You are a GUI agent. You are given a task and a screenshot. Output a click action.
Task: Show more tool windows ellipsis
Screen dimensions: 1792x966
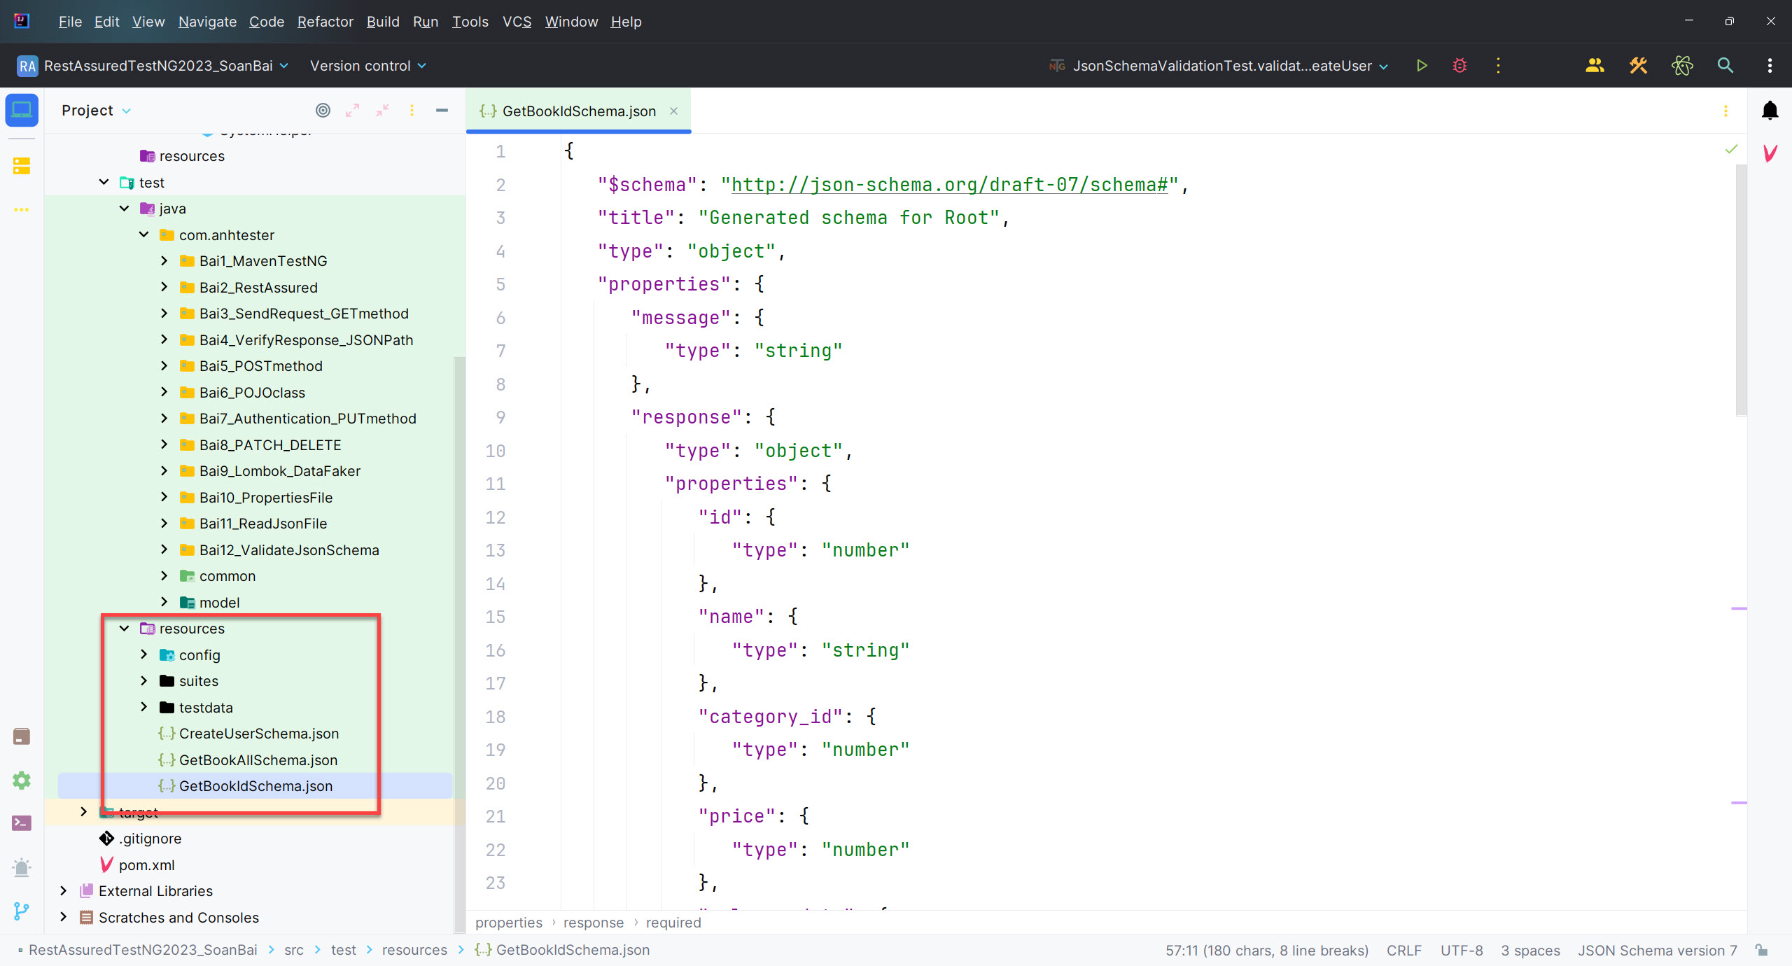[x=22, y=209]
